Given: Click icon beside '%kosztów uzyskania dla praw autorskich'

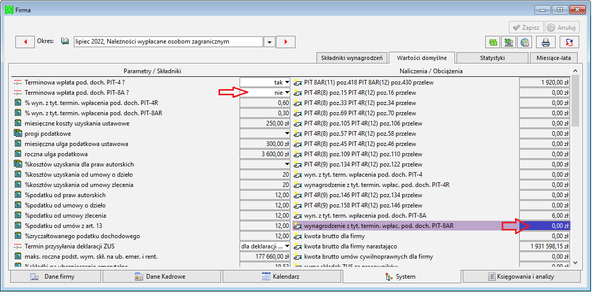Looking at the screenshot, I should [x=18, y=164].
